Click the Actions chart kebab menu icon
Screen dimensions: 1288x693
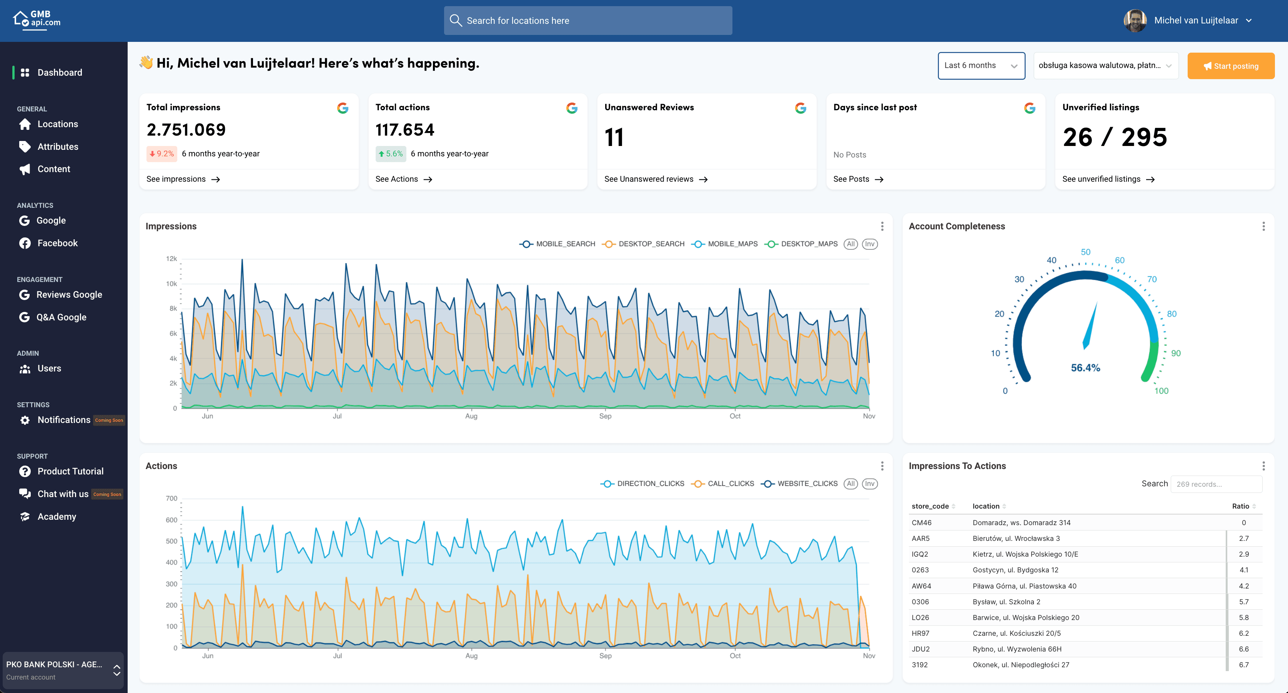882,466
